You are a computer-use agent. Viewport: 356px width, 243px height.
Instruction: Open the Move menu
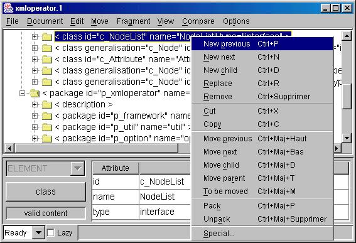coord(100,21)
